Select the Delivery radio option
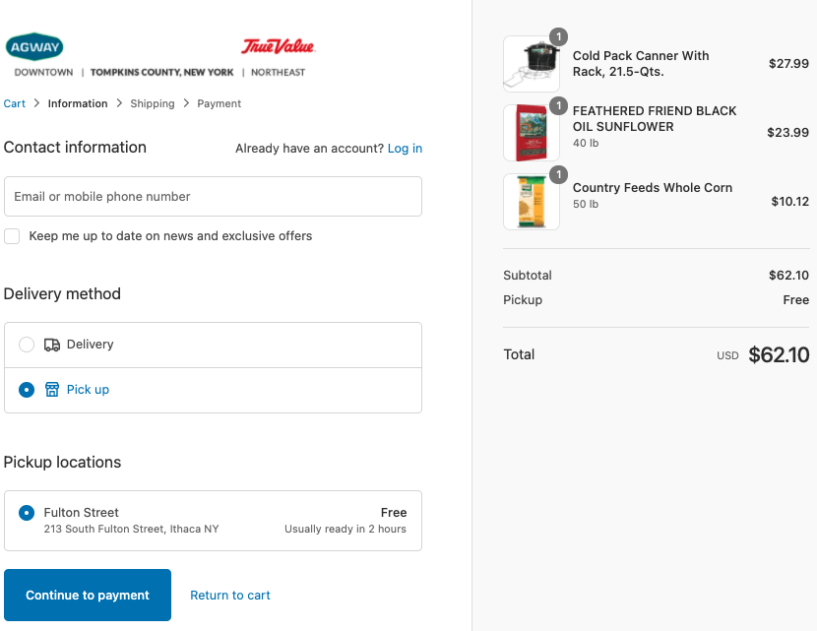Image resolution: width=817 pixels, height=631 pixels. pyautogui.click(x=27, y=345)
